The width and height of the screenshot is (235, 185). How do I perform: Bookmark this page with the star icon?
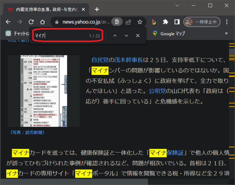(x=140, y=22)
